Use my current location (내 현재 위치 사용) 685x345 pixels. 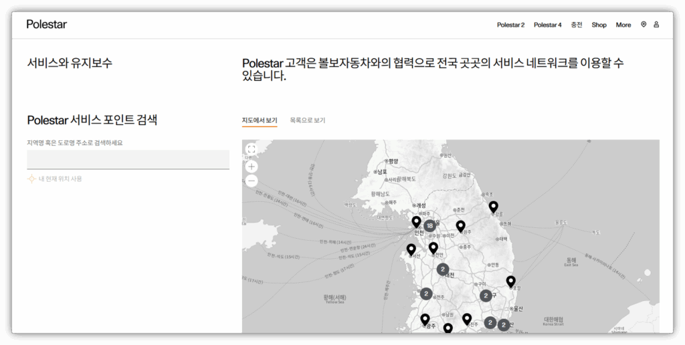(60, 179)
